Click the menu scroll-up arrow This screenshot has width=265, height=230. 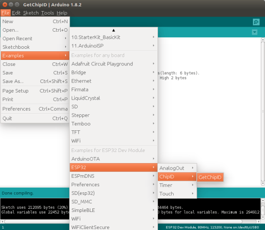click(x=114, y=30)
